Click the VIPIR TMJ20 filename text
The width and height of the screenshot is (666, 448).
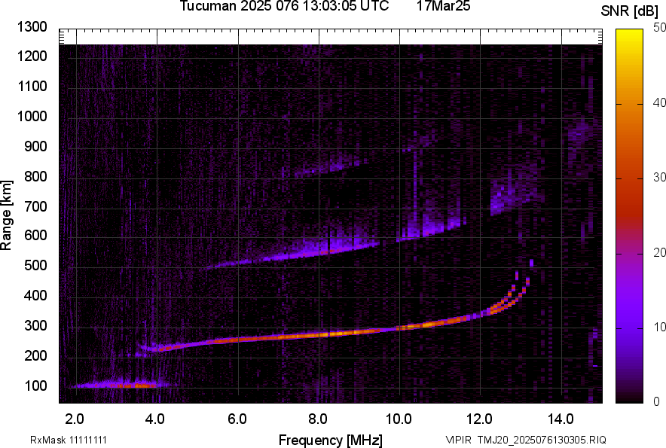[525, 440]
